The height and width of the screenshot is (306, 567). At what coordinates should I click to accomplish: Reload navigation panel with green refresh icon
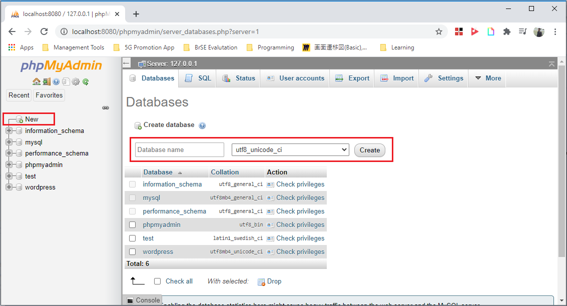[x=86, y=81]
